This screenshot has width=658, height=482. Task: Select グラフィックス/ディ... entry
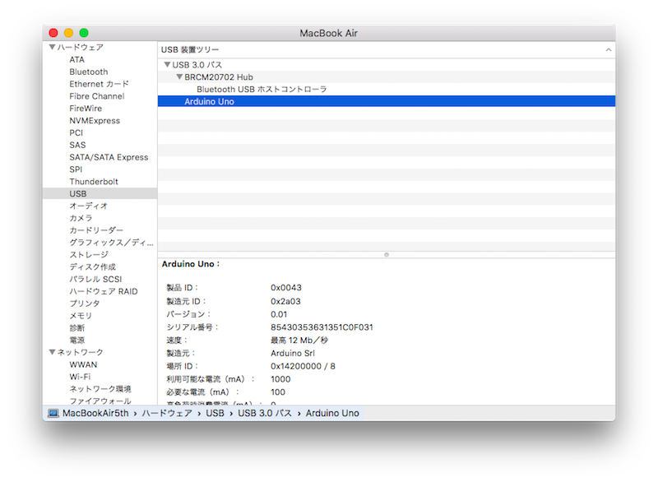point(111,242)
